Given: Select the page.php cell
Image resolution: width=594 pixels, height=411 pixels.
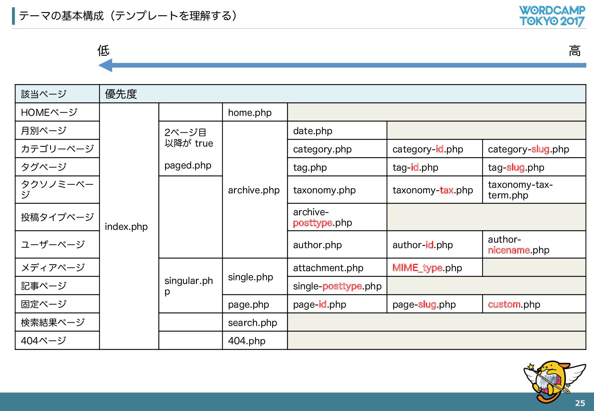Looking at the screenshot, I should (255, 304).
